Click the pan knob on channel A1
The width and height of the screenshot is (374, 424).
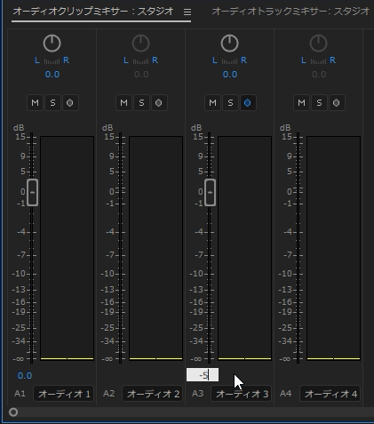52,44
